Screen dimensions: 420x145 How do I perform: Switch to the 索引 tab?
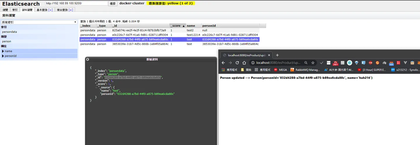click(15, 10)
